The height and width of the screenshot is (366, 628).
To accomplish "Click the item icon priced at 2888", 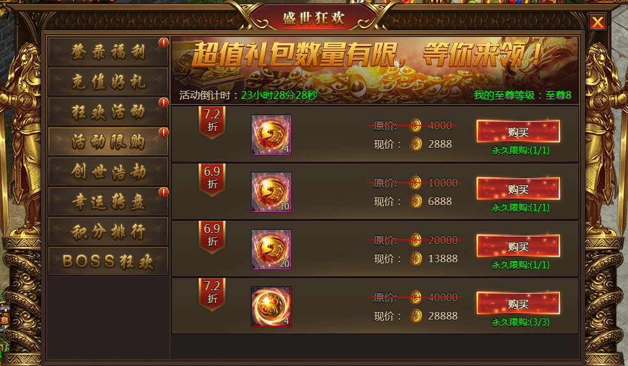I will (271, 134).
